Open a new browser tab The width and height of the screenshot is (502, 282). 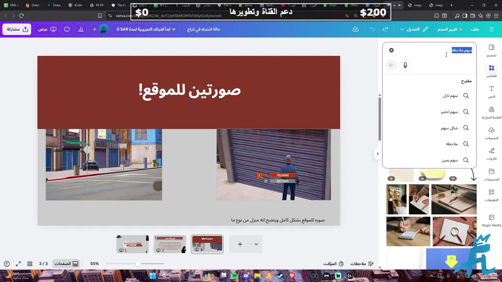[451, 5]
